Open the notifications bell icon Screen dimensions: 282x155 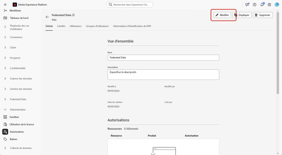tap(262, 5)
